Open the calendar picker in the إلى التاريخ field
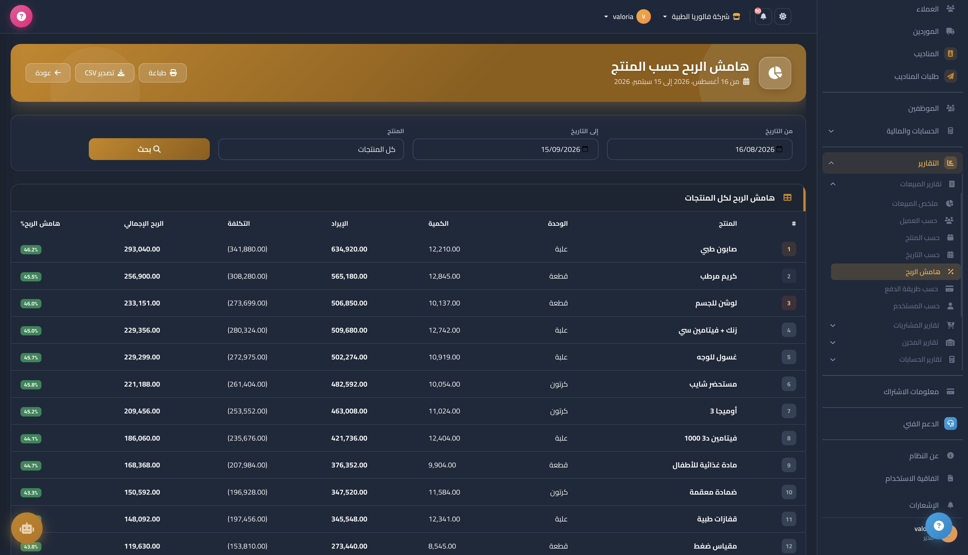This screenshot has height=555, width=968. 585,149
